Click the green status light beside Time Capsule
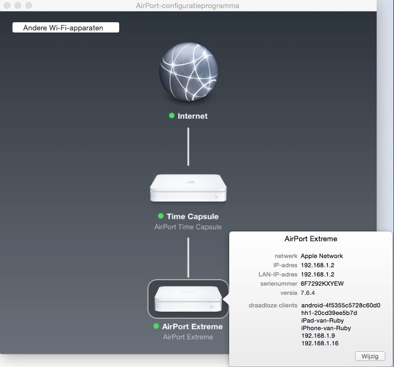This screenshot has height=367, width=394. tap(160, 216)
